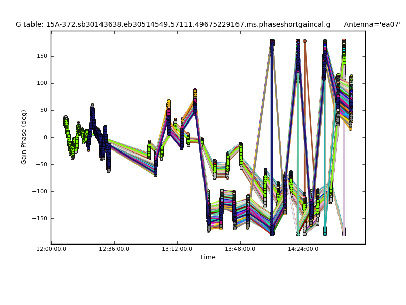Click the 0 y-axis tick label
The image size is (406, 305).
click(x=45, y=137)
